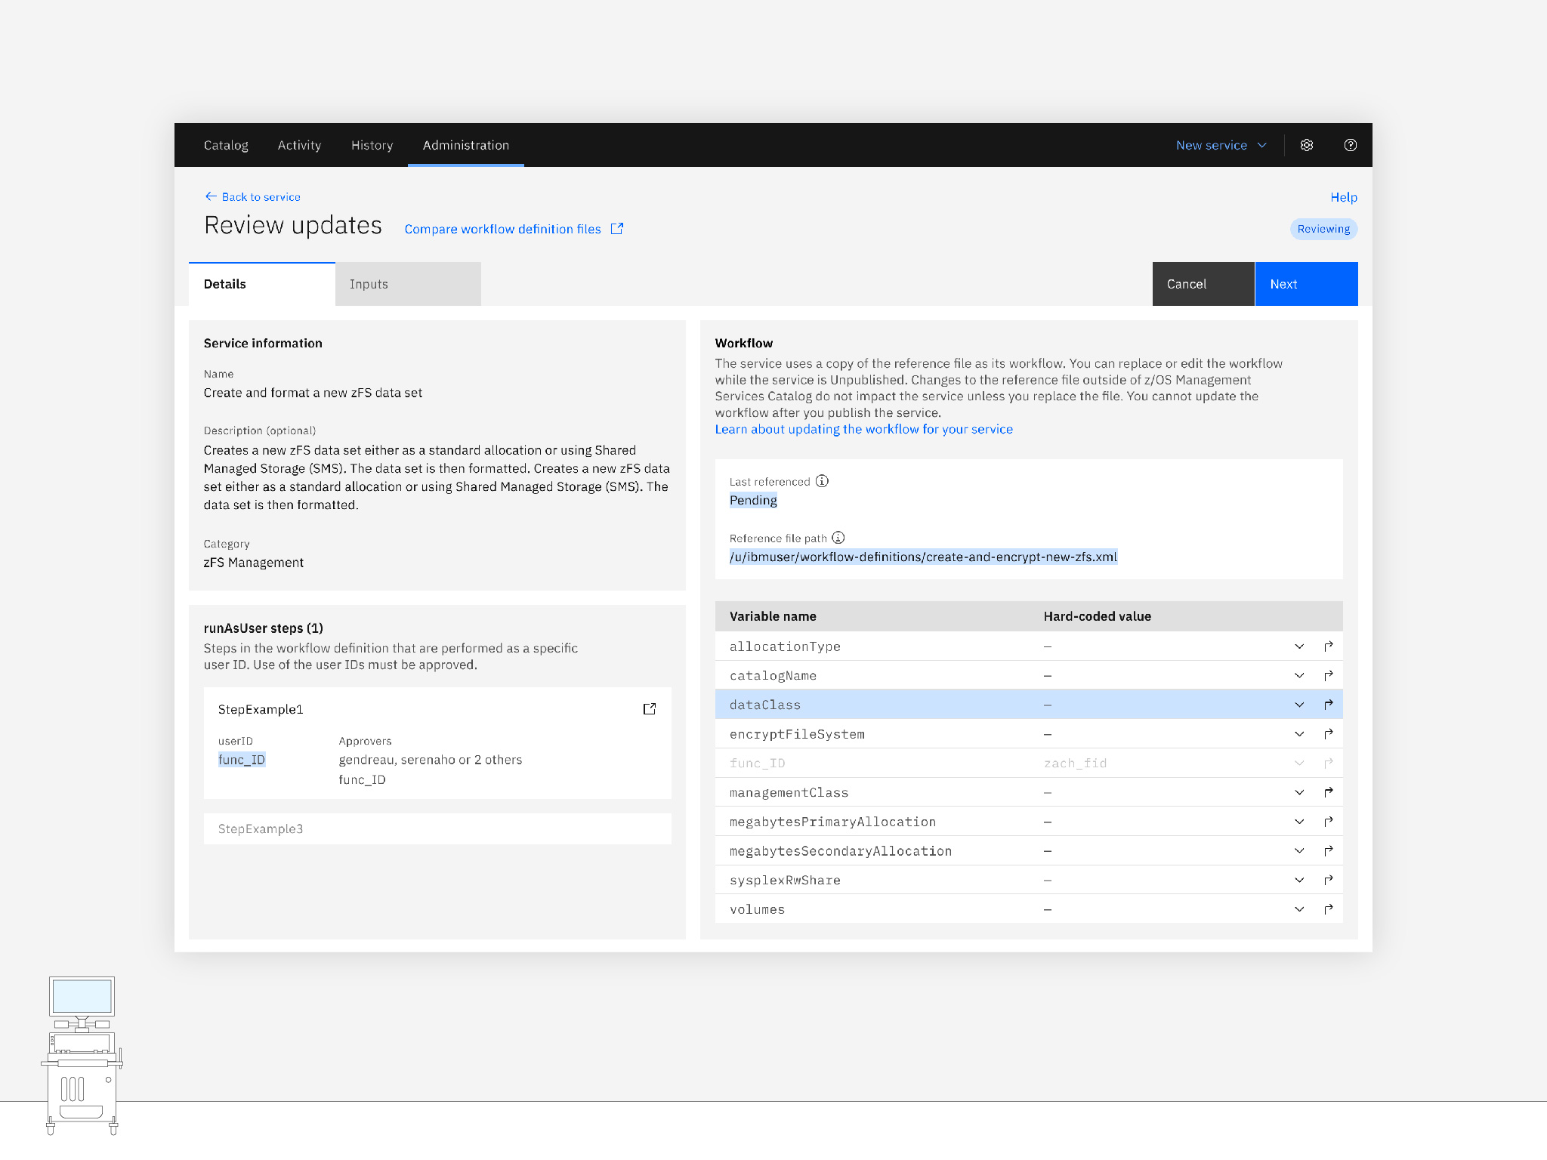Screen dimensions: 1547x1160
Task: Click the dataClass variable name
Action: coord(765,705)
